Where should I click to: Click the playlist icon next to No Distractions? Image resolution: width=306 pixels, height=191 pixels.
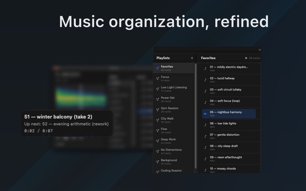coord(158,151)
